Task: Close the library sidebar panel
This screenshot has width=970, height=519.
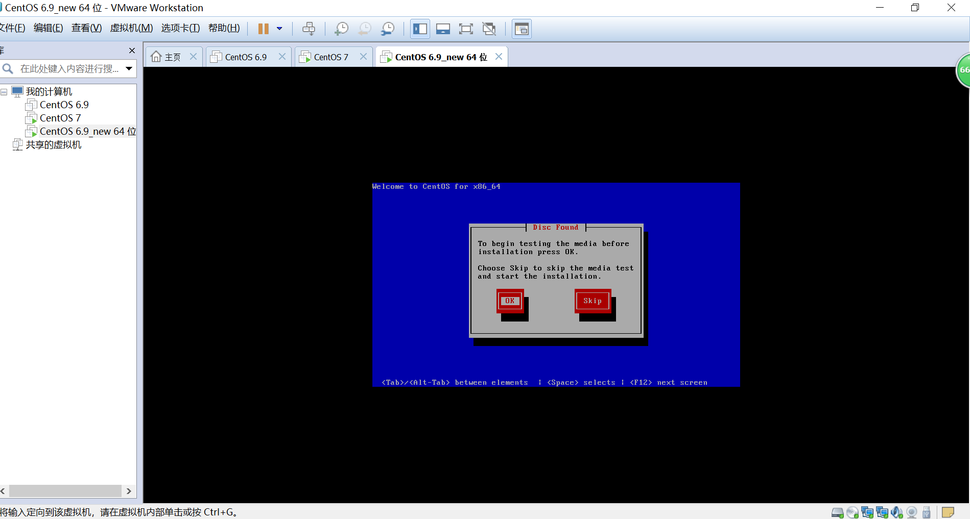Action: [132, 51]
